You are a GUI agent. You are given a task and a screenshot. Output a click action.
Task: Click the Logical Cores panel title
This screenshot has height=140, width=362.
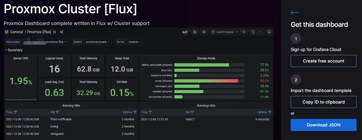pyautogui.click(x=54, y=58)
